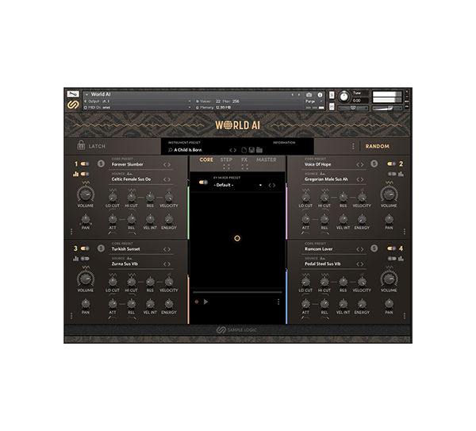
Task: Step the Turkish Sunset core preset arrows
Action: (x=167, y=249)
